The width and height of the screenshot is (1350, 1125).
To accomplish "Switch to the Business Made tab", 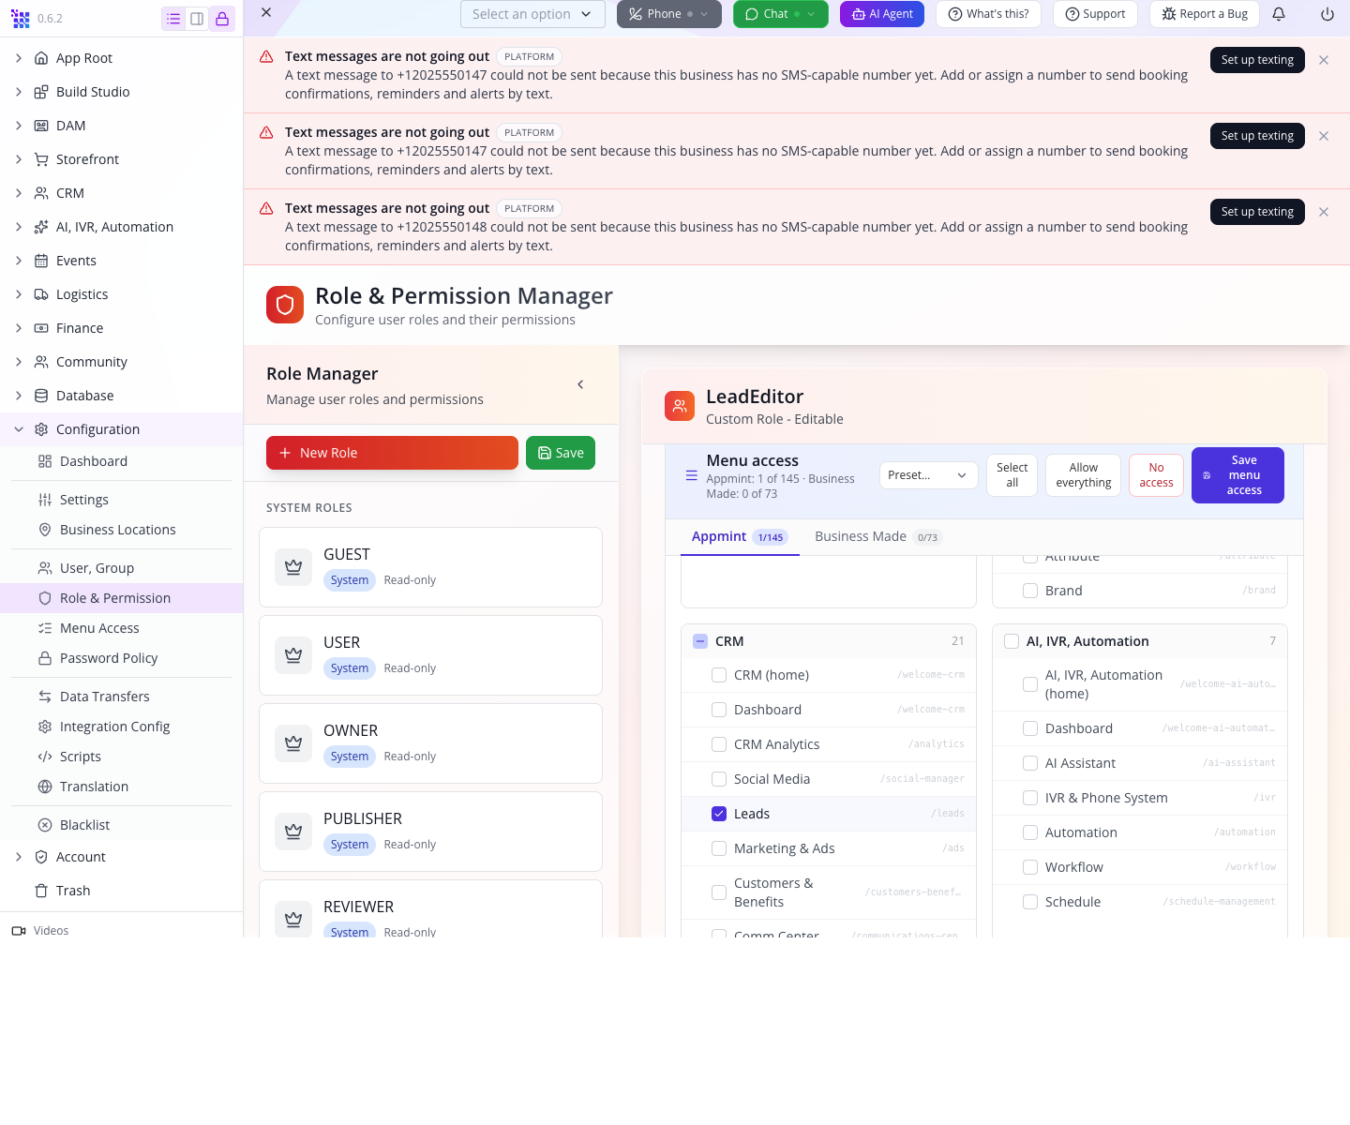I will click(877, 537).
